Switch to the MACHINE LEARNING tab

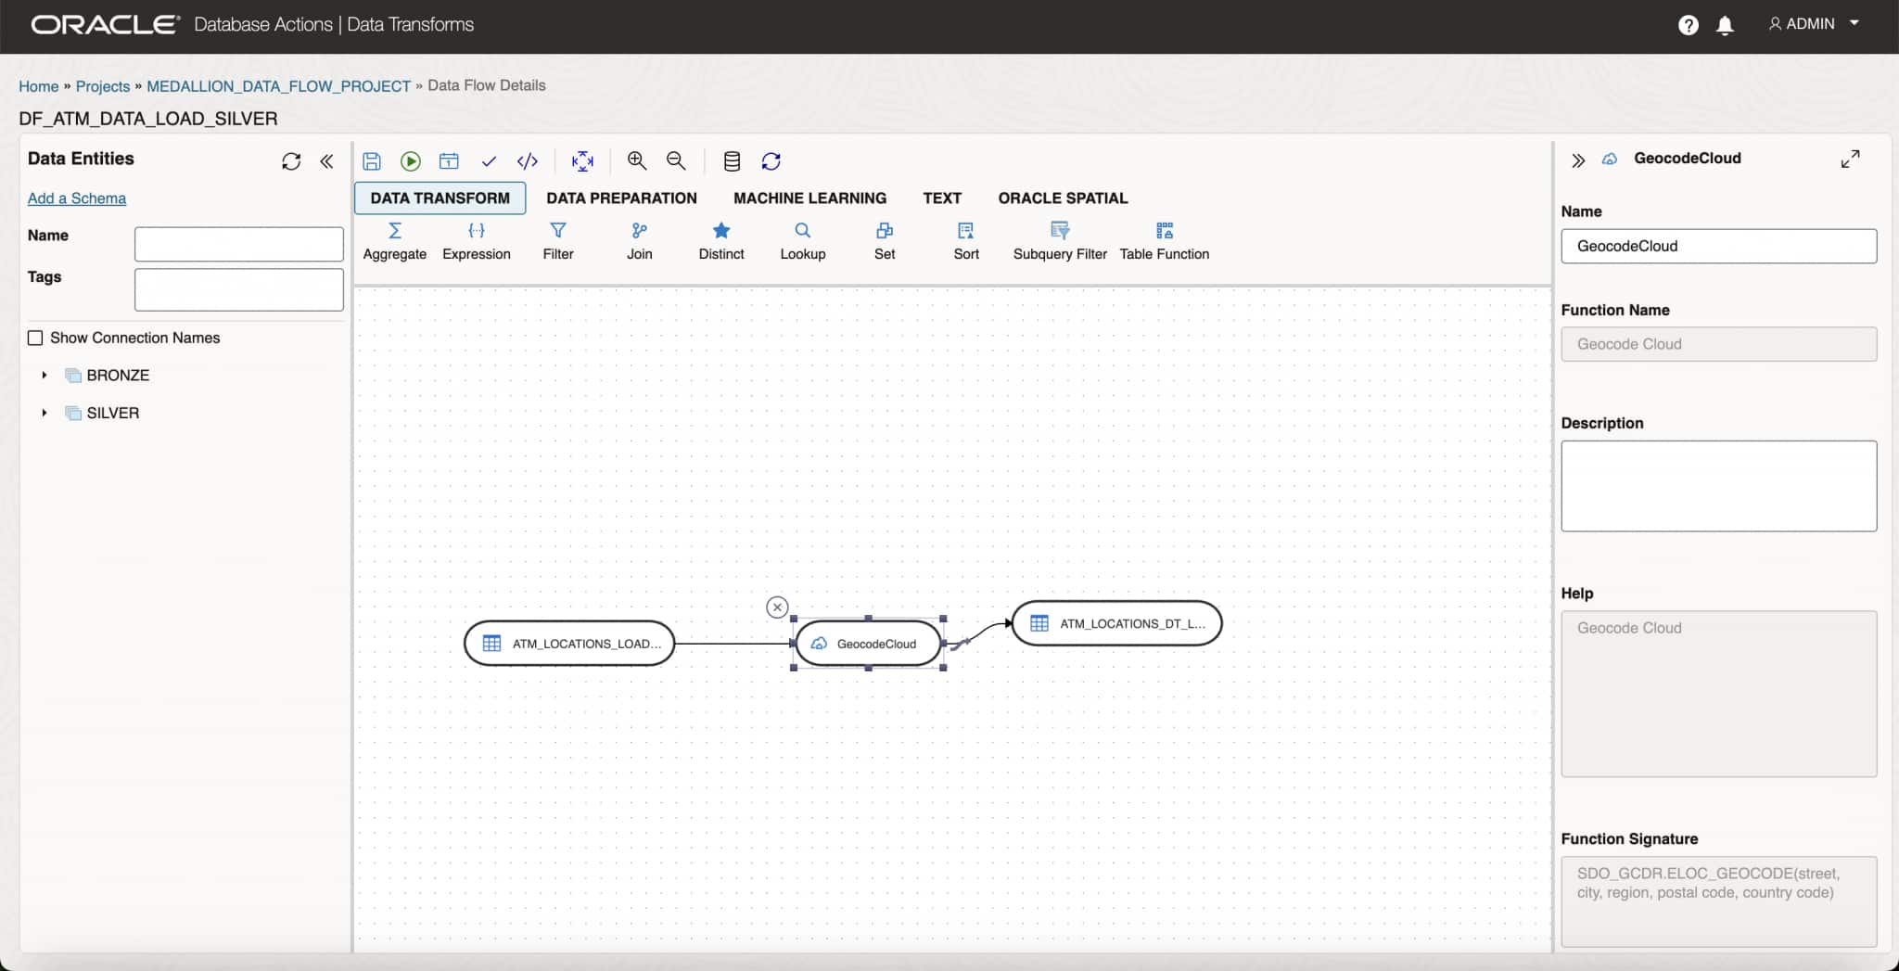(809, 198)
